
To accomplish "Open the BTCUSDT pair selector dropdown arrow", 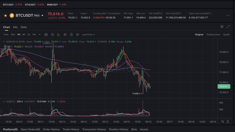I will pyautogui.click(x=43, y=16).
